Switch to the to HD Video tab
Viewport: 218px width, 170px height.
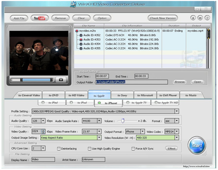pyautogui.click(x=76, y=95)
